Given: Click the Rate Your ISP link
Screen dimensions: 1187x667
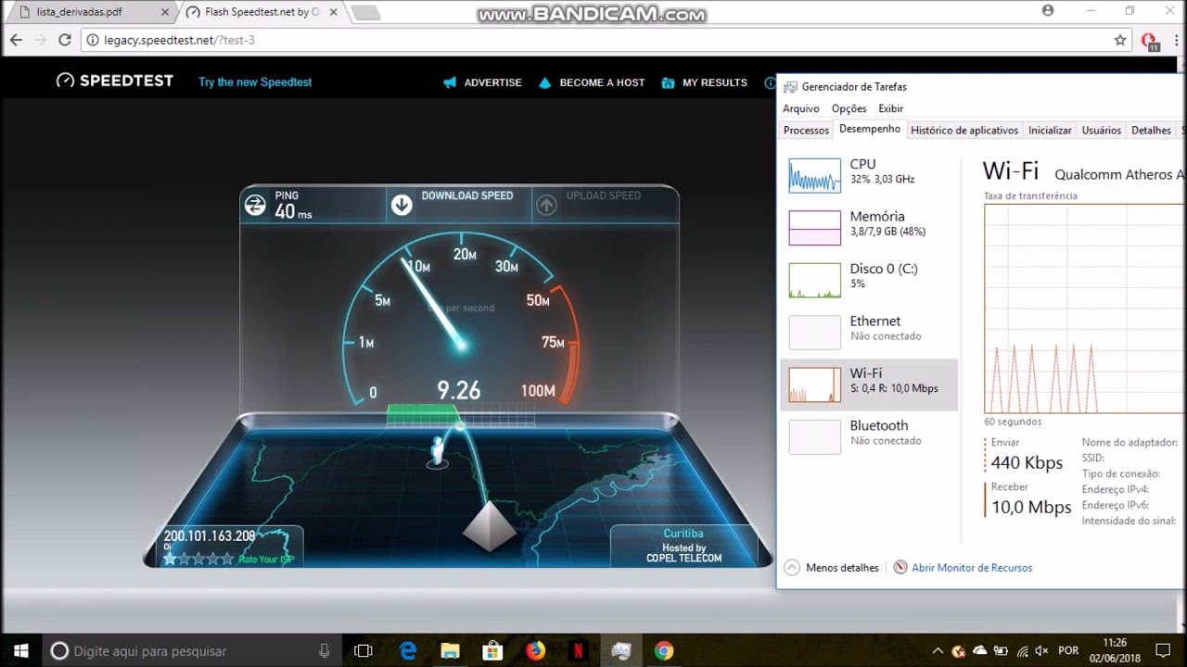Looking at the screenshot, I should click(265, 560).
